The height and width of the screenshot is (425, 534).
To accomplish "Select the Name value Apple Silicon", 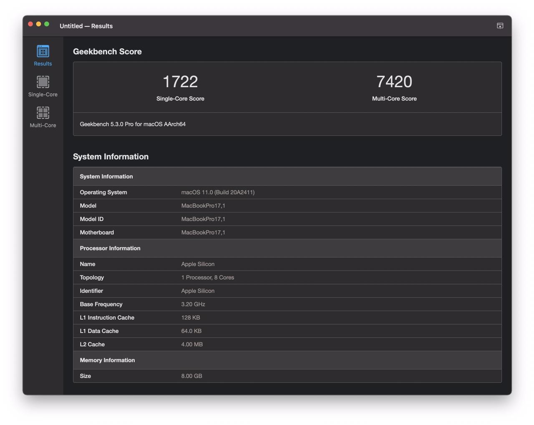I will (198, 264).
